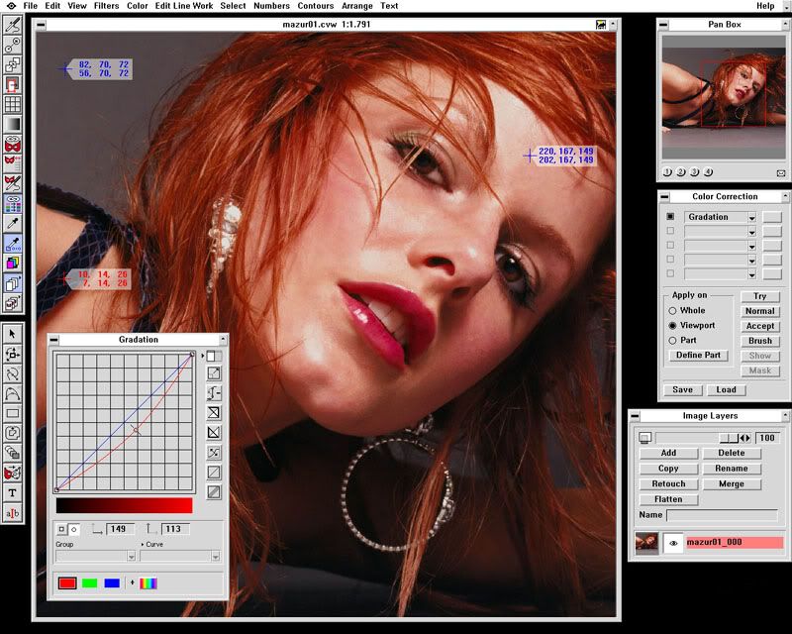Open the Help menu

(x=765, y=6)
